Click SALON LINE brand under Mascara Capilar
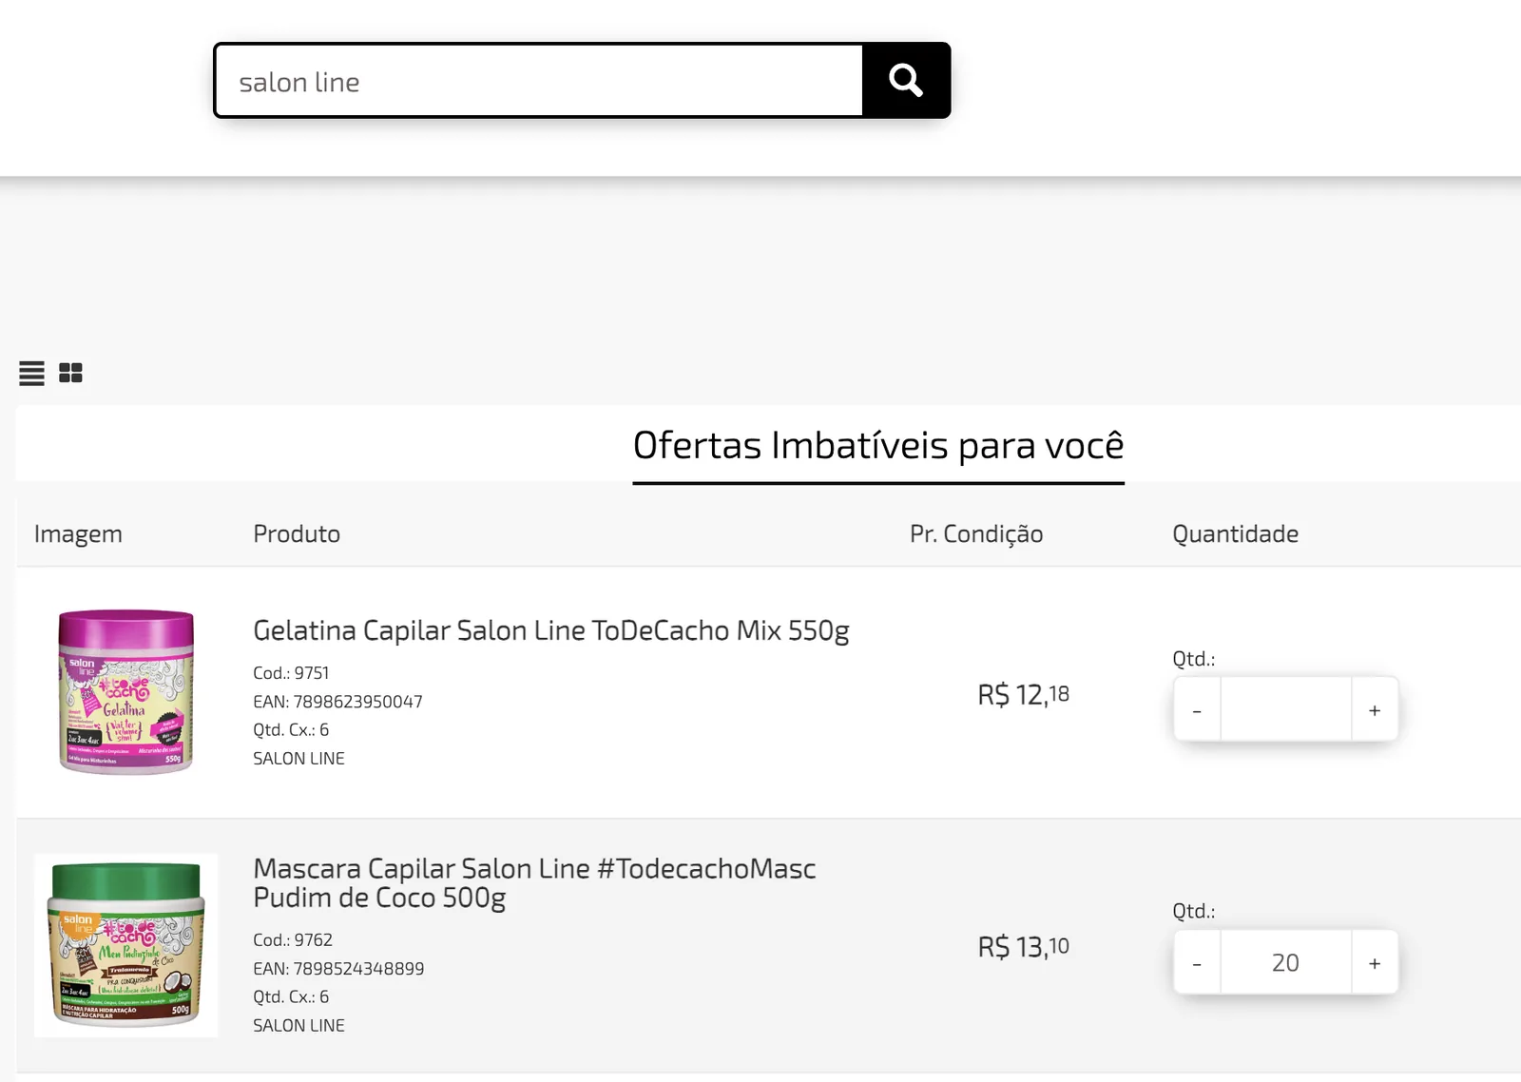Viewport: 1521px width, 1082px height. [x=298, y=1026]
